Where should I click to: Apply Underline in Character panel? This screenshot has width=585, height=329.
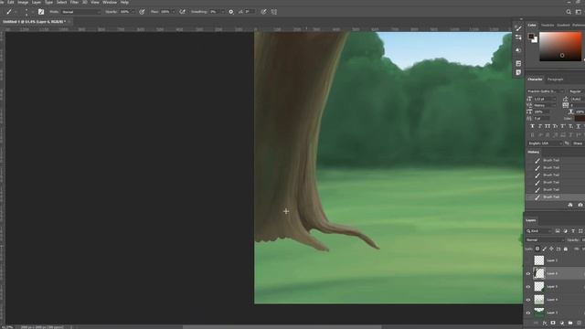coord(579,126)
